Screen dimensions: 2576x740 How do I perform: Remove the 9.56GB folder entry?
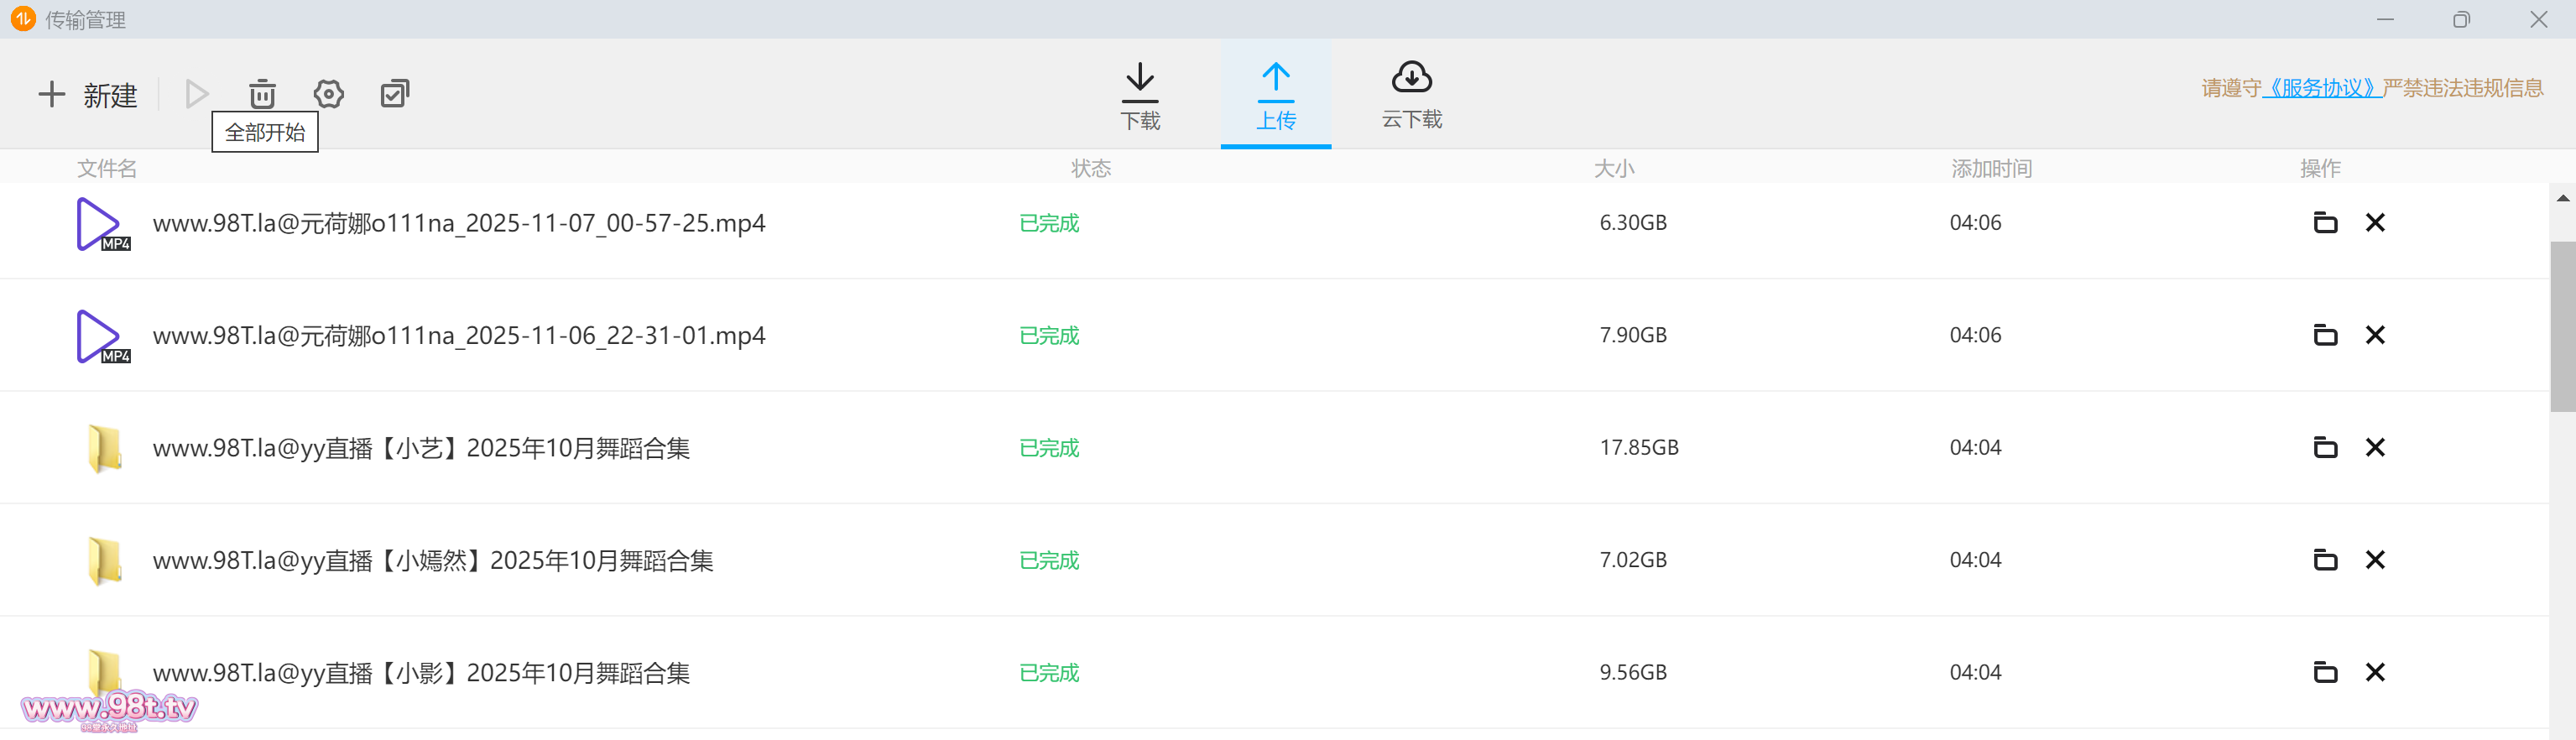2375,673
